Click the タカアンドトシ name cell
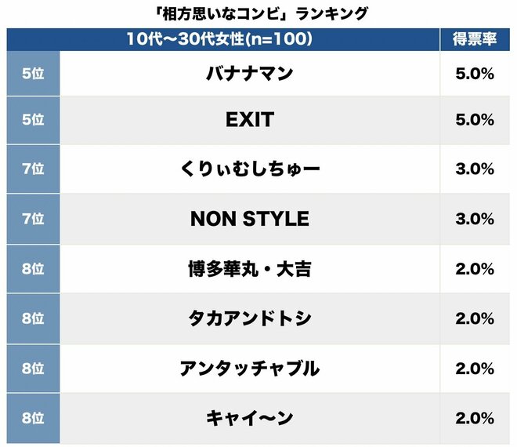Viewport: 517px width, 447px height. 250,318
